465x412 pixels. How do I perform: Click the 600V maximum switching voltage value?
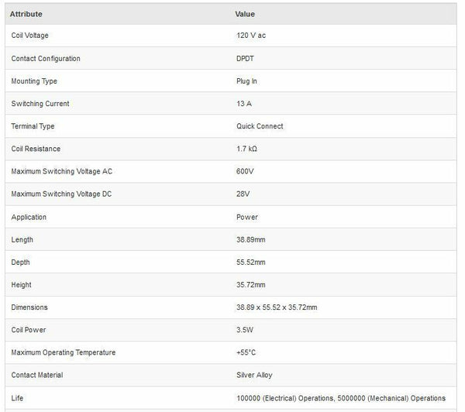(x=245, y=171)
